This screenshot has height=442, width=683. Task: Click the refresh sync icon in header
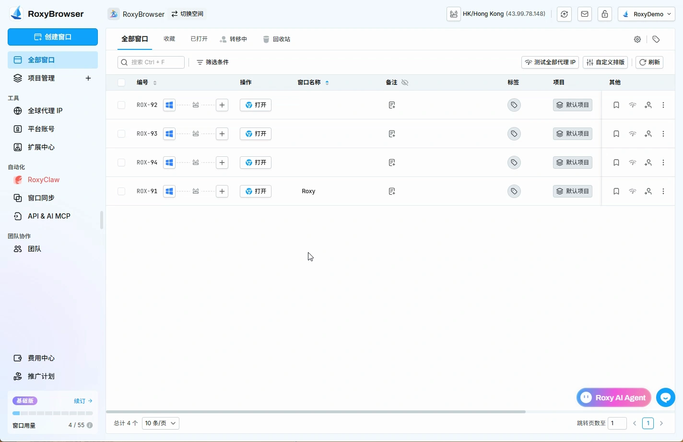pos(565,14)
